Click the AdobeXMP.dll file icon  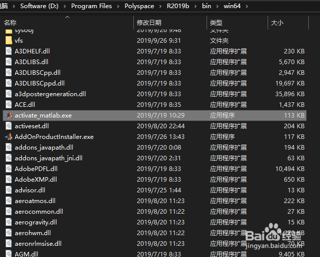click(9, 180)
